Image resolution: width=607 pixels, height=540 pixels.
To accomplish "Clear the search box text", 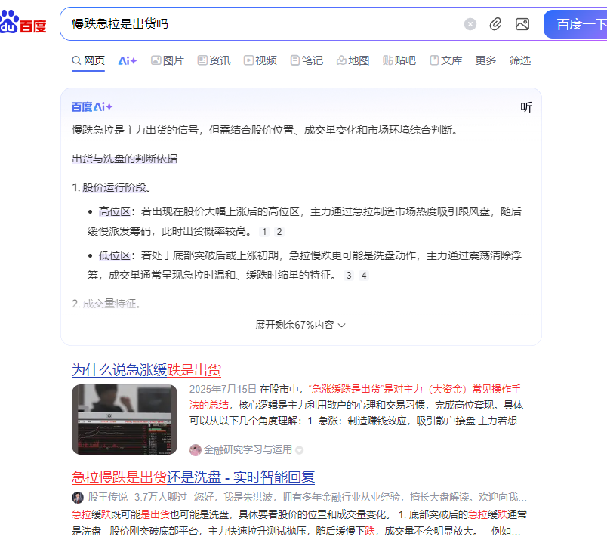I will click(x=470, y=24).
